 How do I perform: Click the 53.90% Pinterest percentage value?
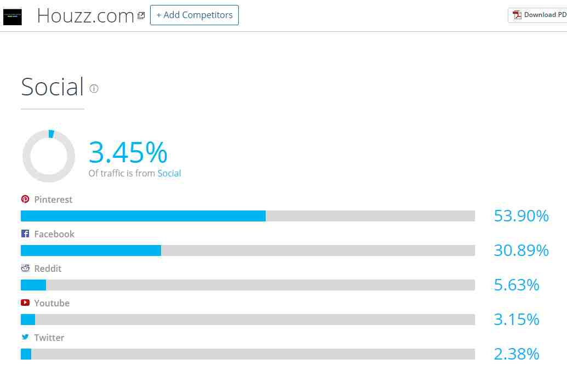(521, 216)
